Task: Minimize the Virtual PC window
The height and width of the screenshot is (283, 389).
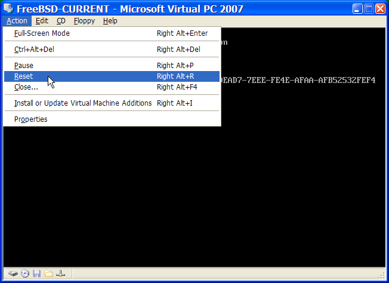Action: 357,9
